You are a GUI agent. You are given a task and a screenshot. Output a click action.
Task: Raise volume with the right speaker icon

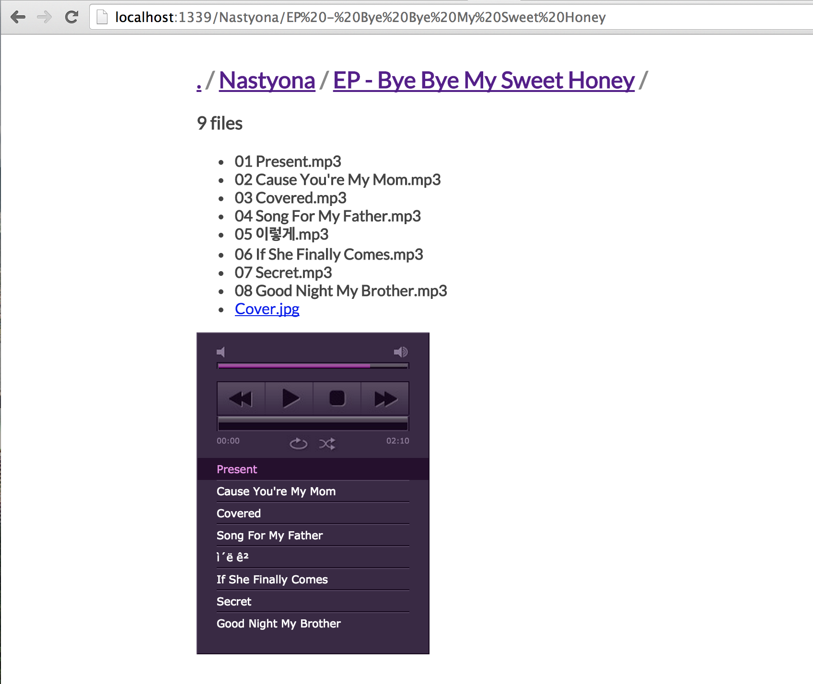401,352
